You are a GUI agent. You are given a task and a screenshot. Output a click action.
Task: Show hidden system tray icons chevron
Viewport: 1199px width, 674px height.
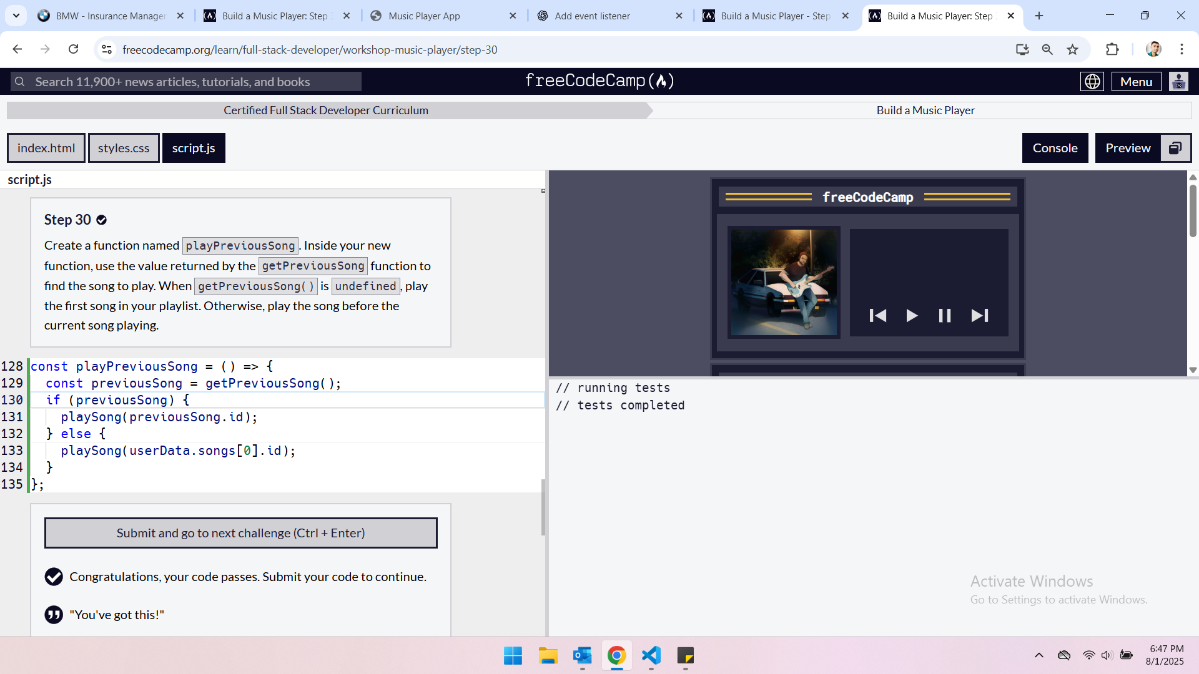[1039, 655]
